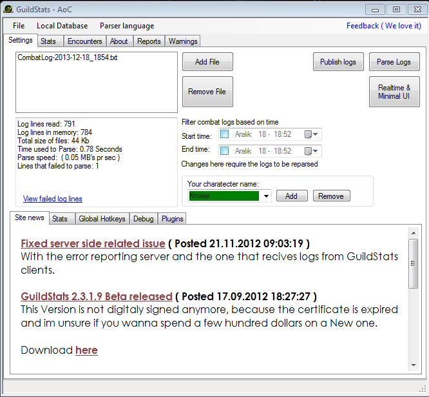Open the Global Hotkeys tab
The height and width of the screenshot is (397, 429).
pos(102,219)
